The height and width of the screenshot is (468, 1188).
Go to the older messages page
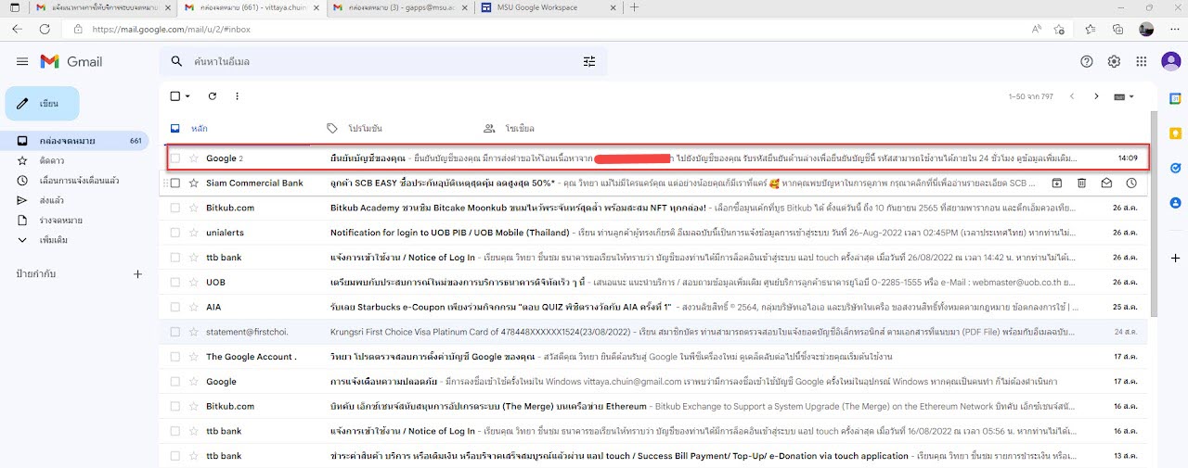1096,96
